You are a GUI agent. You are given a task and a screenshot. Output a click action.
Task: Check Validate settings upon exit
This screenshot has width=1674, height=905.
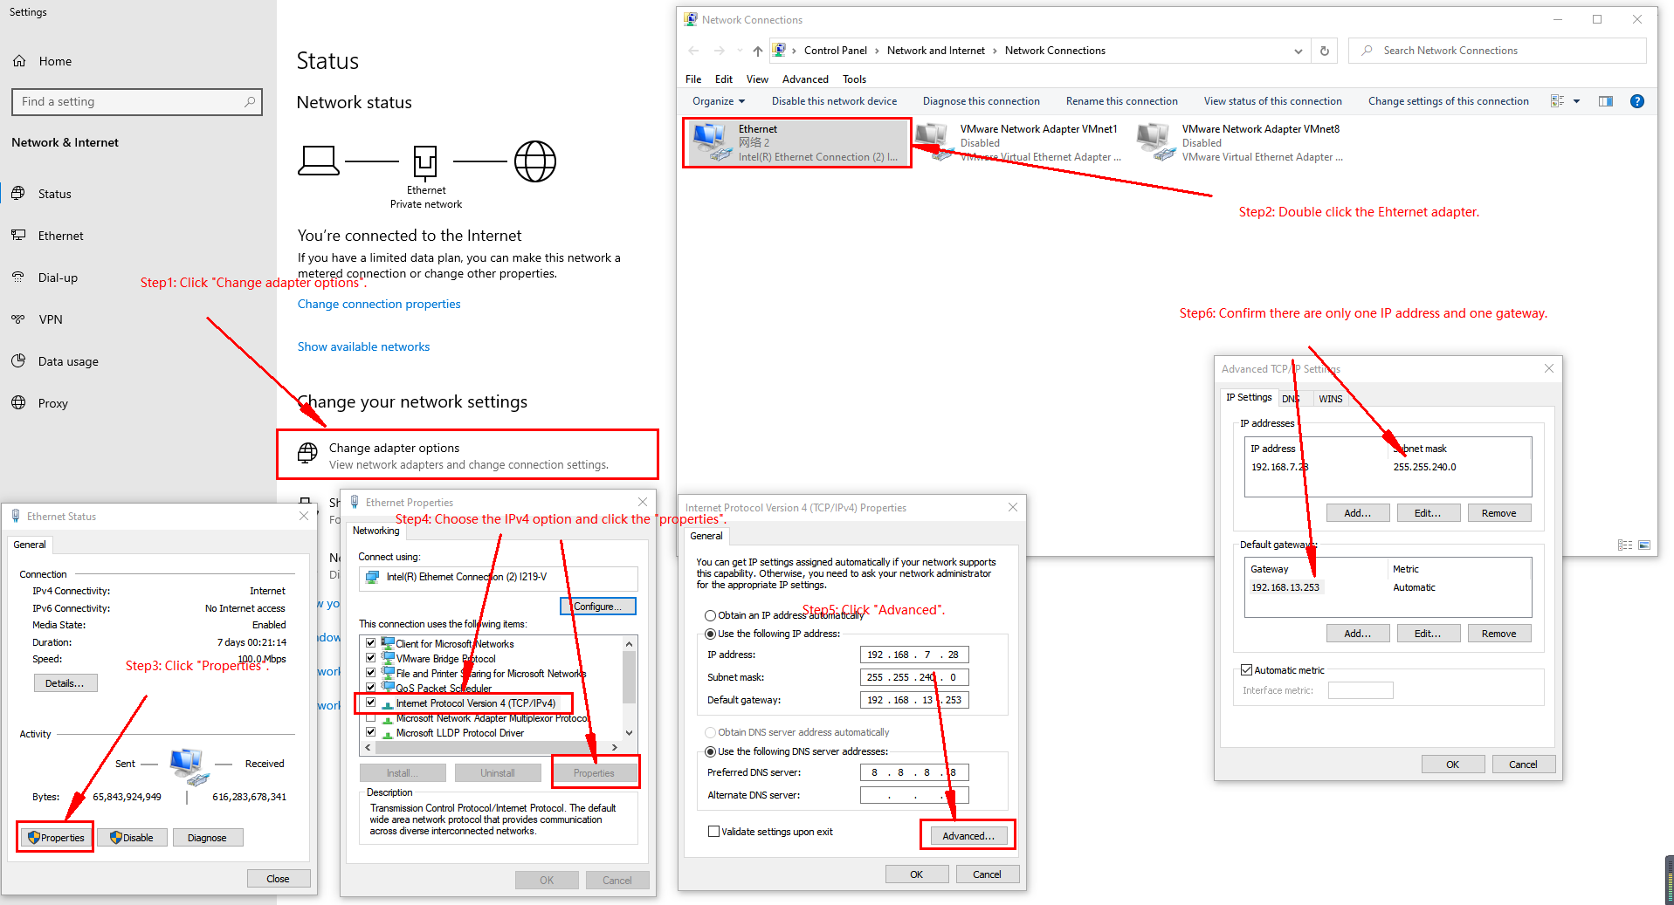(x=714, y=832)
